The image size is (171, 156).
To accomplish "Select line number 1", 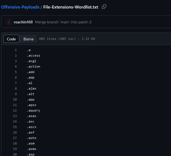I will [x=16, y=50].
